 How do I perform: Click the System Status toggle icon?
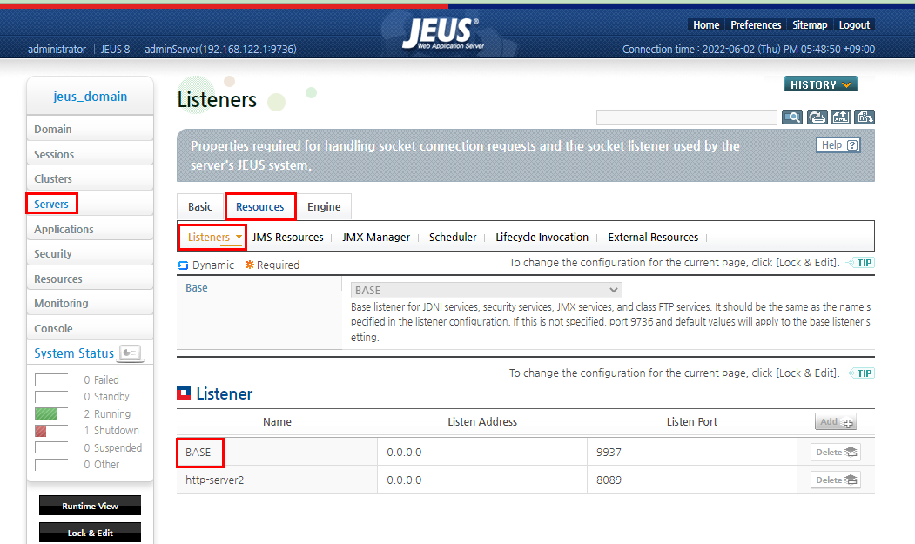tap(130, 353)
